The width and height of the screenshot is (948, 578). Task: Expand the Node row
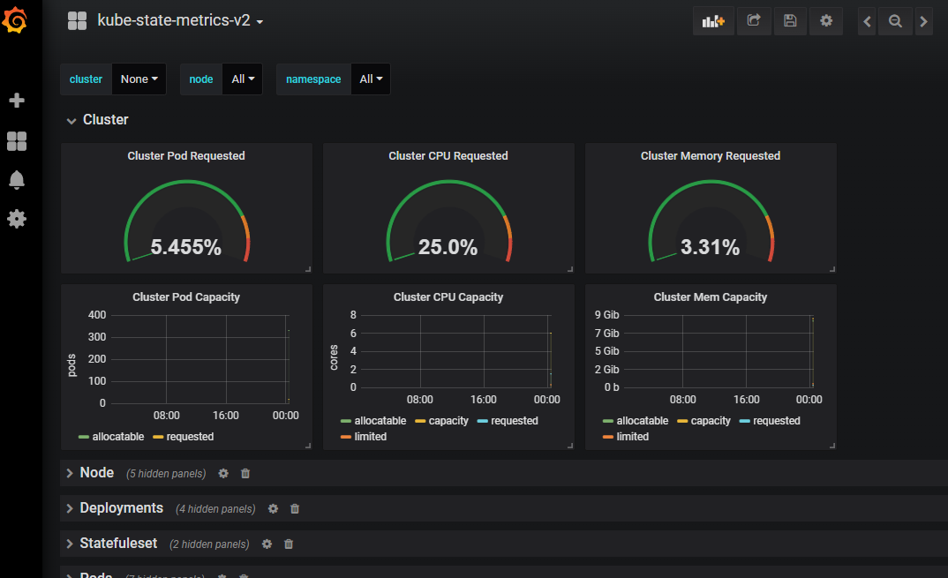(x=96, y=473)
